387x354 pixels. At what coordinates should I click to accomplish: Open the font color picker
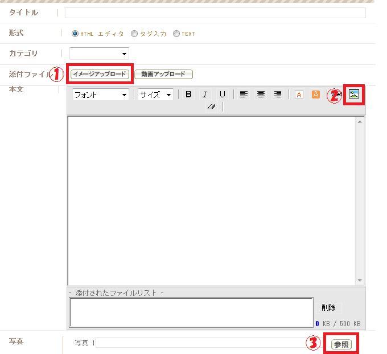[x=299, y=94]
